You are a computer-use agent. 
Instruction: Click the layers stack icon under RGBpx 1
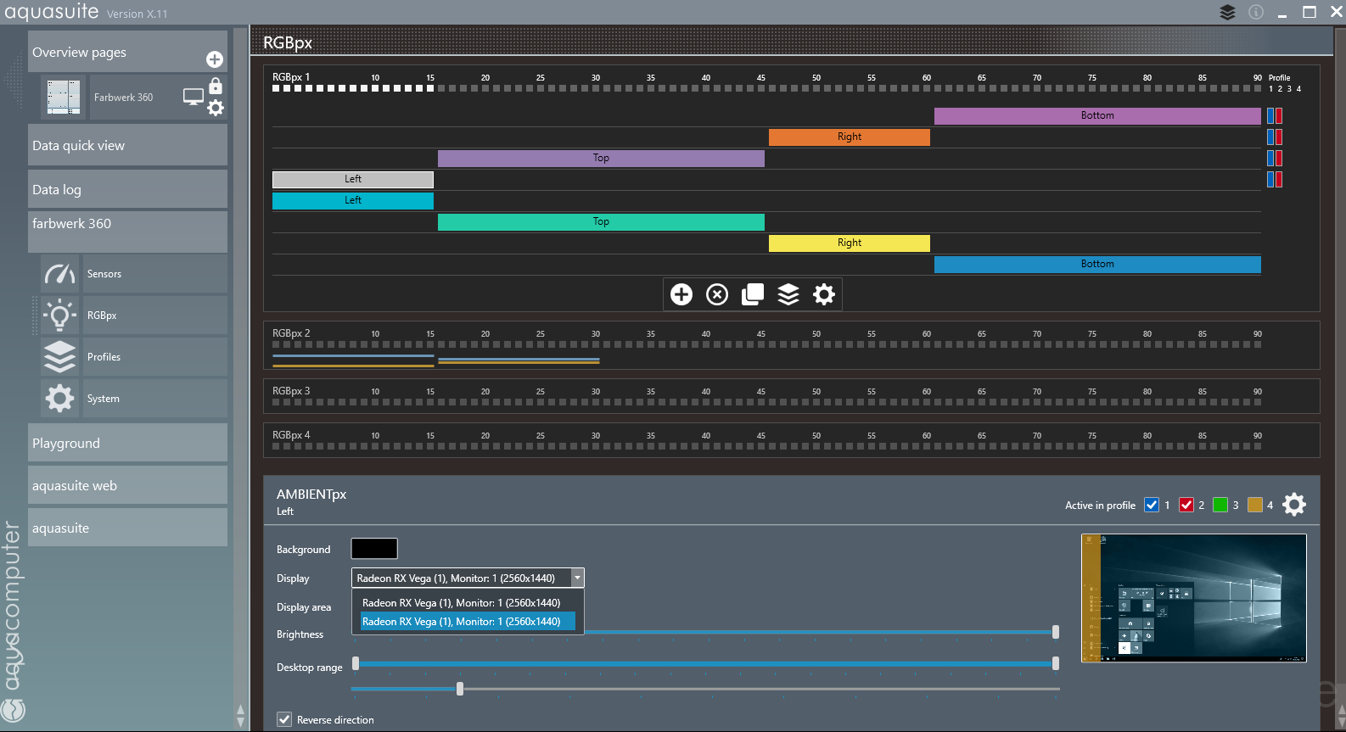tap(788, 294)
